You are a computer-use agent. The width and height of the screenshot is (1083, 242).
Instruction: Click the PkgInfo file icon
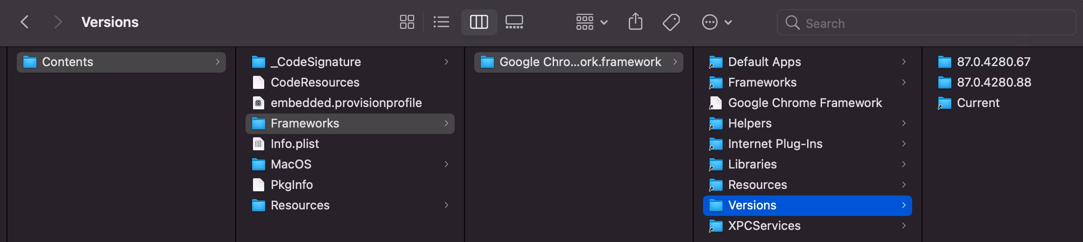click(258, 185)
